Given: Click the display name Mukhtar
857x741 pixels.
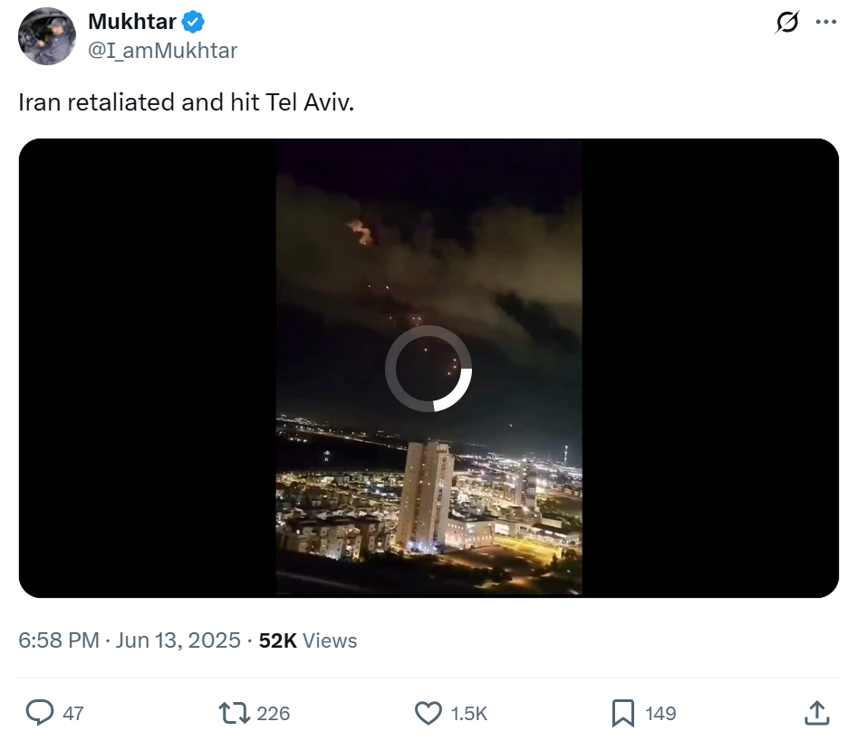Looking at the screenshot, I should pyautogui.click(x=132, y=22).
